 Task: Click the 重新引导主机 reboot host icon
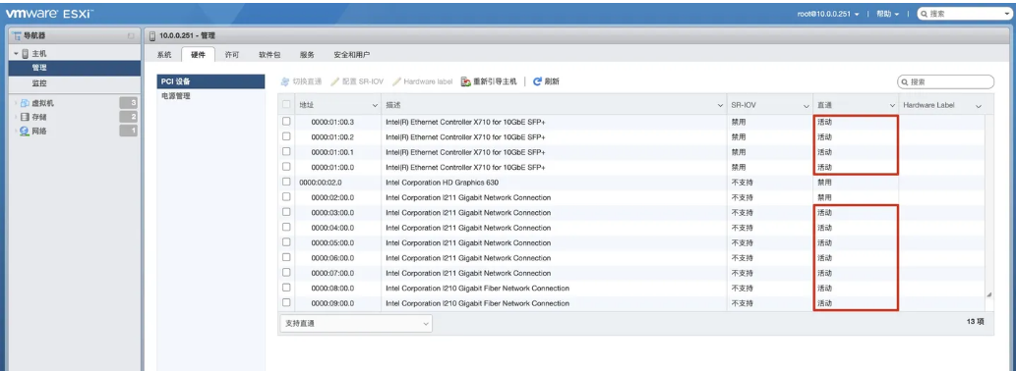tap(466, 81)
